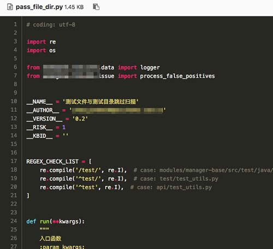Select line number 1 in the gutter

15,24
